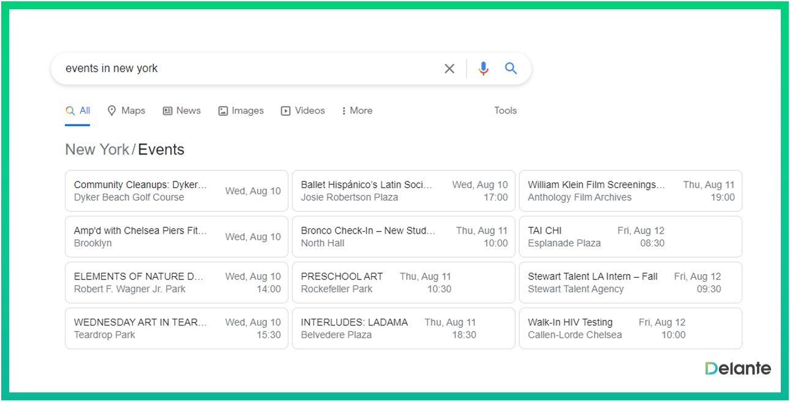This screenshot has height=402, width=790.
Task: Open Community Cleanups Dyker Beach event
Action: tap(176, 191)
